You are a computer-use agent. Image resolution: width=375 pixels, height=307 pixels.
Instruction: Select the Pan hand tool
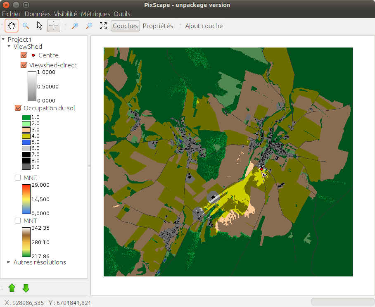point(12,26)
